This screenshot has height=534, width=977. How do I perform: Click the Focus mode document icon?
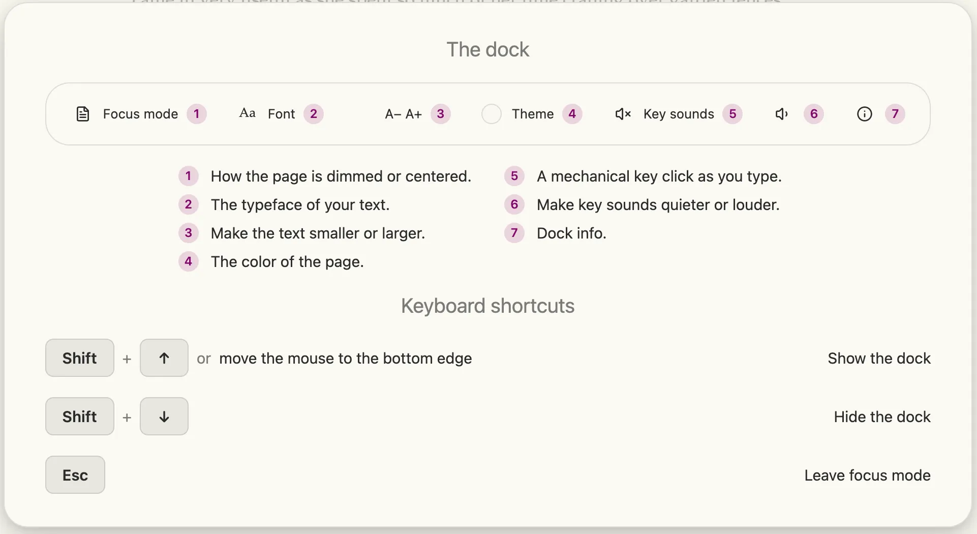(83, 114)
